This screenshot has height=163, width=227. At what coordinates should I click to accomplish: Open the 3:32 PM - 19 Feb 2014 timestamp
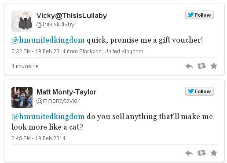[38, 51]
